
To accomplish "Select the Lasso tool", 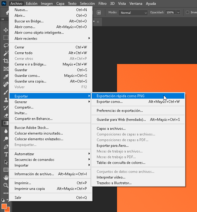I will (x=6, y=45).
